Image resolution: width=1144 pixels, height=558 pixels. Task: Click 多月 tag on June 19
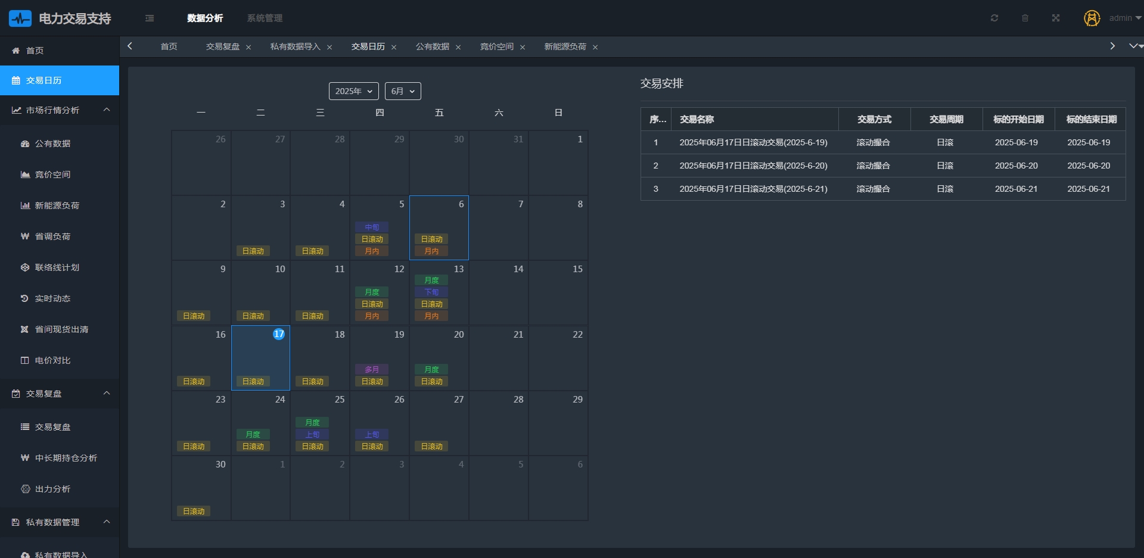coord(372,369)
